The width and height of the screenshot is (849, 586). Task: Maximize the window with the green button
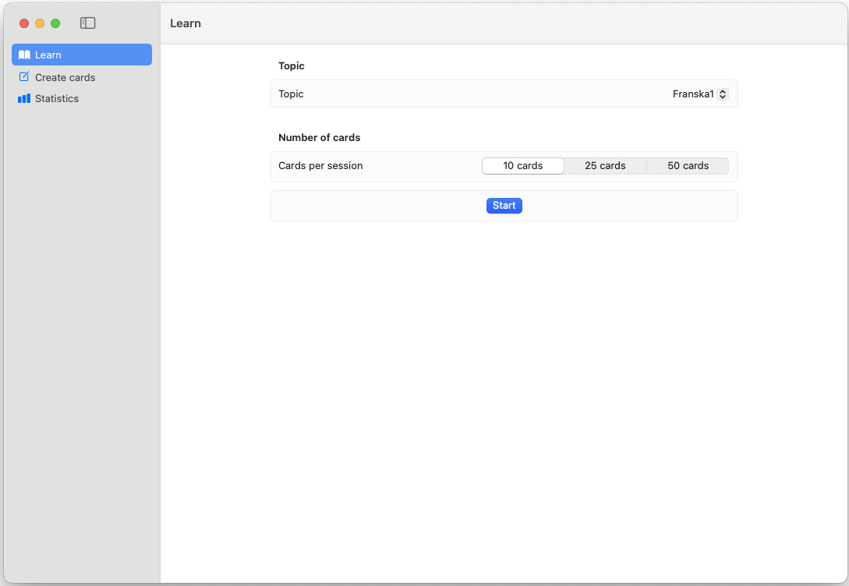coord(55,23)
